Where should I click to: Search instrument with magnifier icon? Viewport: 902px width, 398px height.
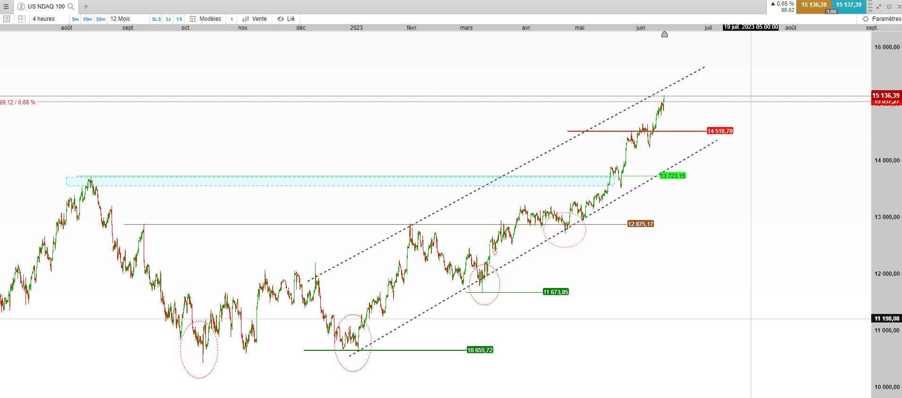point(71,7)
